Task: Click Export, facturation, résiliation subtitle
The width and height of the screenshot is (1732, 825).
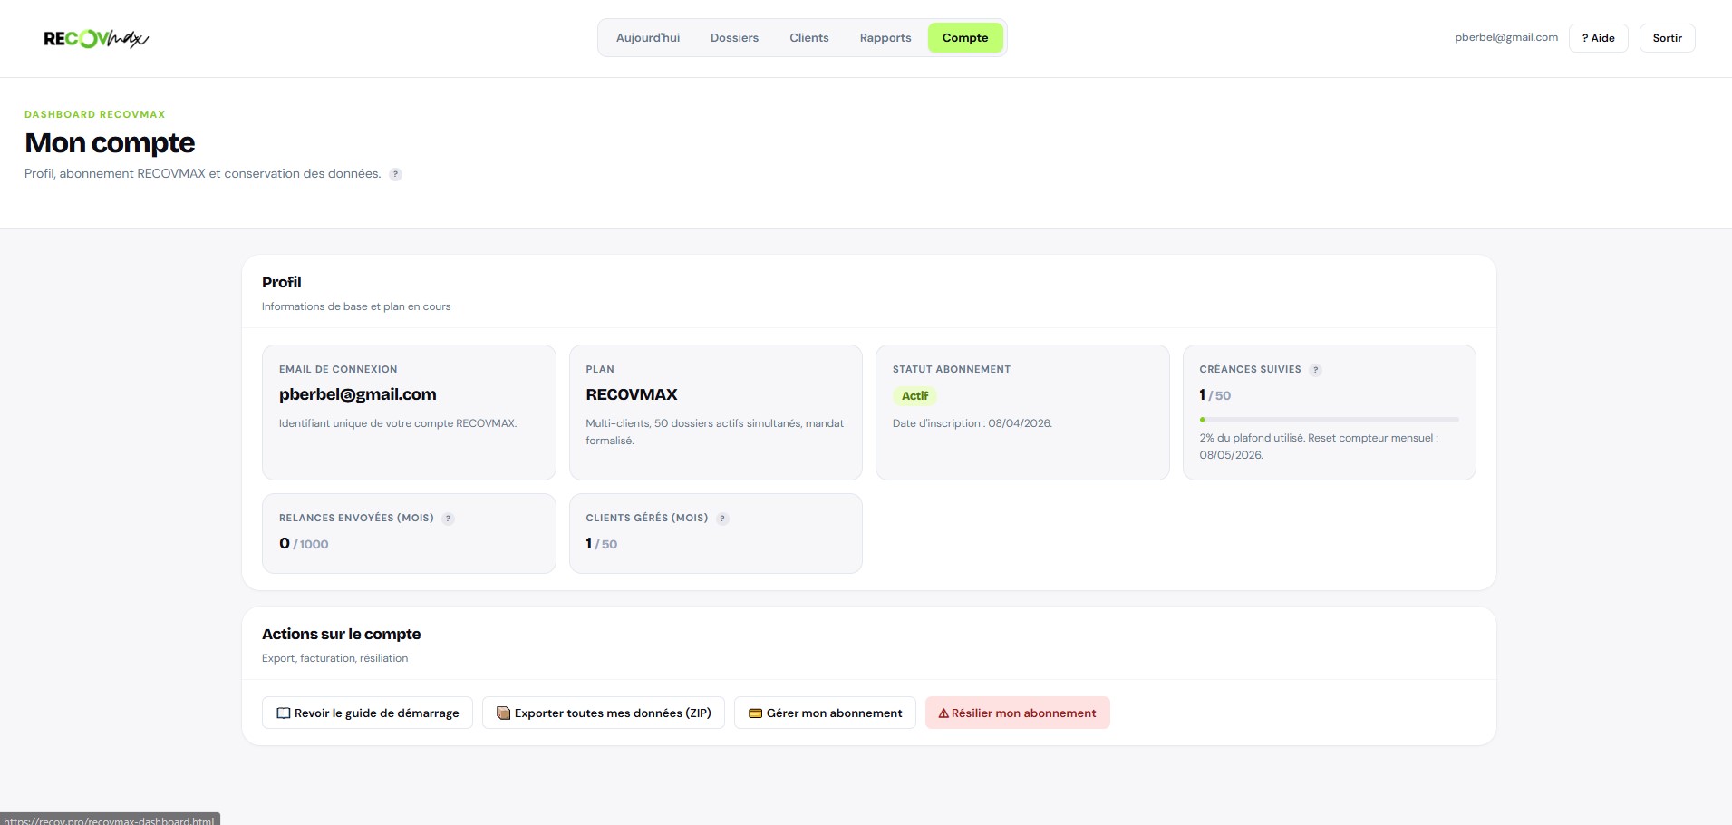Action: [335, 658]
